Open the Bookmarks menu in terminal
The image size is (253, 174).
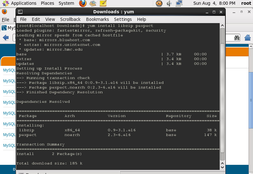point(97,19)
